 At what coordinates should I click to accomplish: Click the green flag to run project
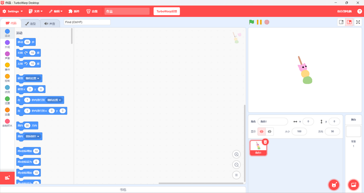pyautogui.click(x=251, y=22)
